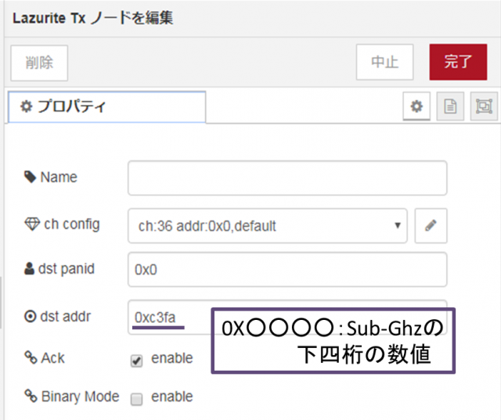
Task: Click the dst addr field showing 0xc3fa
Action: click(169, 317)
